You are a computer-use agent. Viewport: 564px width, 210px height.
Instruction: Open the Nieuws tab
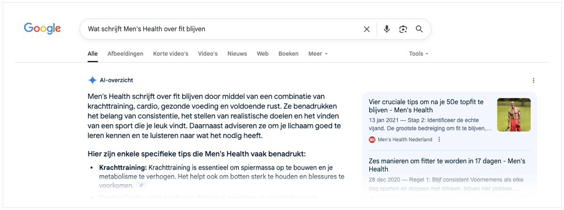point(237,53)
